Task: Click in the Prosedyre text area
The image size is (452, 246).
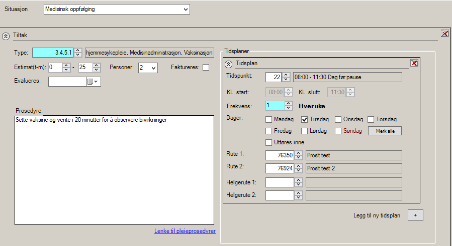Action: pos(115,170)
